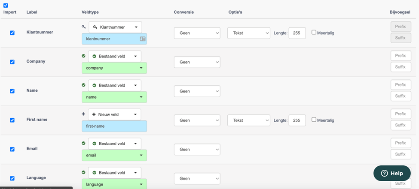The height and width of the screenshot is (189, 419).
Task: Open the green name field dropdown
Action: pos(114,97)
